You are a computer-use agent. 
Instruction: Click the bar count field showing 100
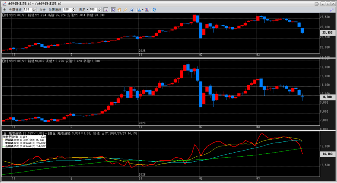coord(93,10)
